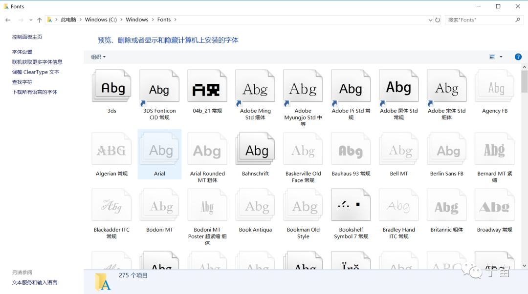Image resolution: width=528 pixels, height=294 pixels.
Task: Select the Book Antiqua font icon
Action: pos(255,205)
